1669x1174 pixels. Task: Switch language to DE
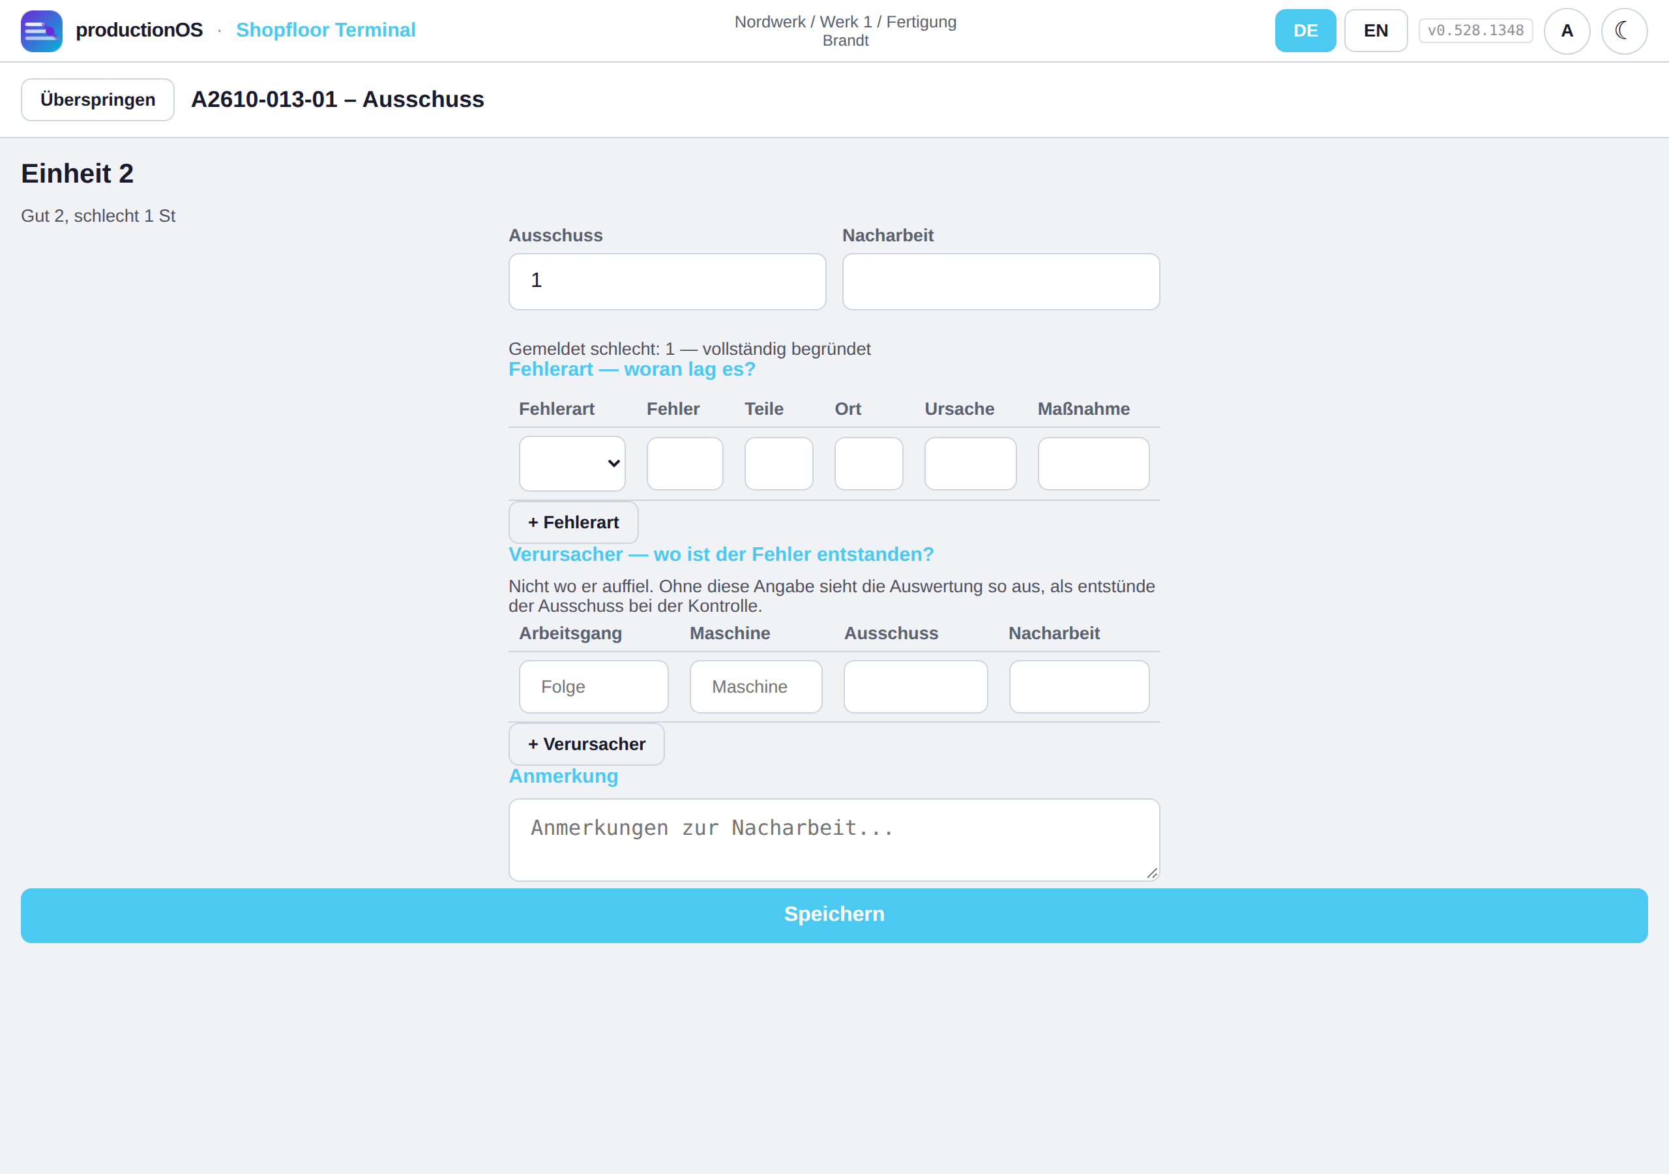pos(1305,31)
